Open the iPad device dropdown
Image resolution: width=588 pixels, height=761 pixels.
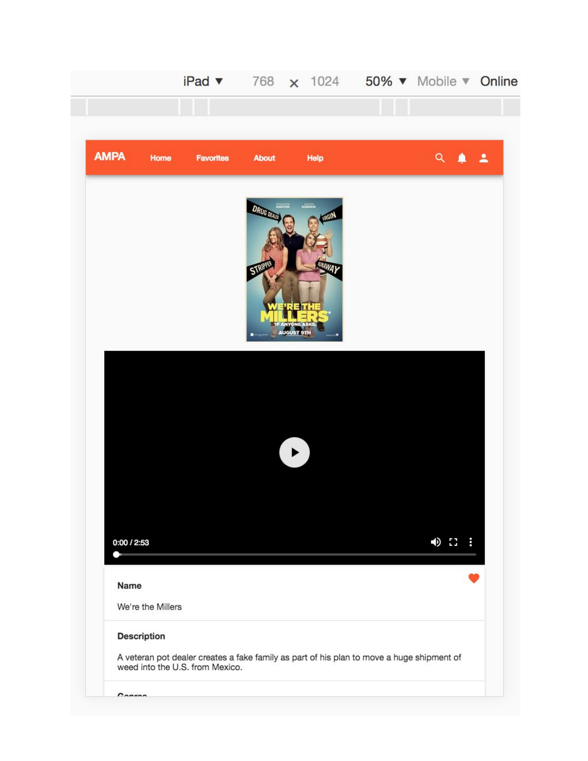[203, 81]
